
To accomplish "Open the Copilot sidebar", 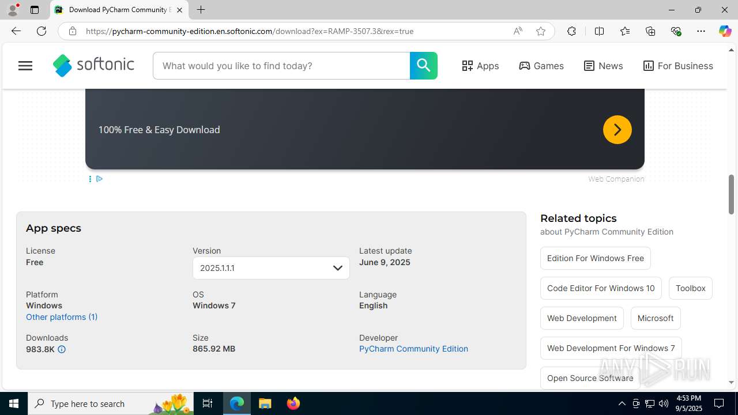I will tap(725, 31).
